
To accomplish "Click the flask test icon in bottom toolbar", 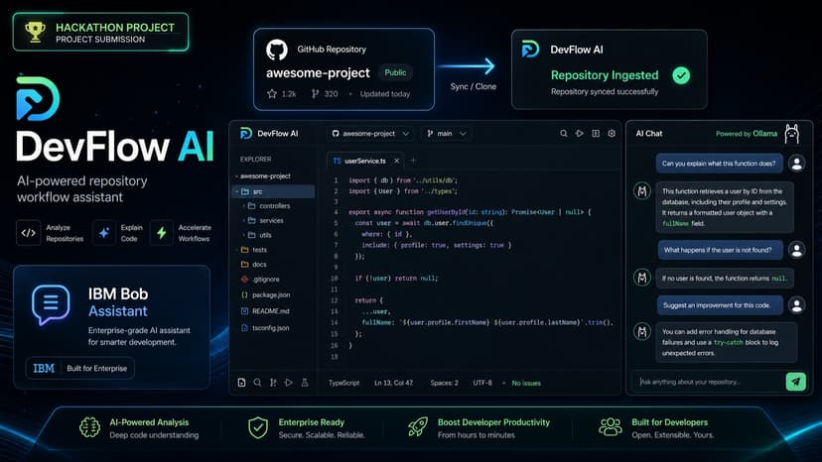I will pyautogui.click(x=305, y=383).
